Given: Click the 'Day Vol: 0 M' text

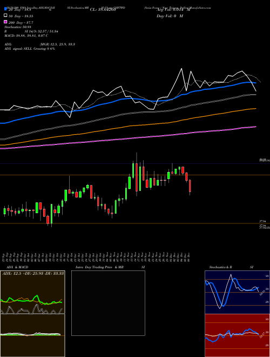Looking at the screenshot, I should [x=170, y=16].
